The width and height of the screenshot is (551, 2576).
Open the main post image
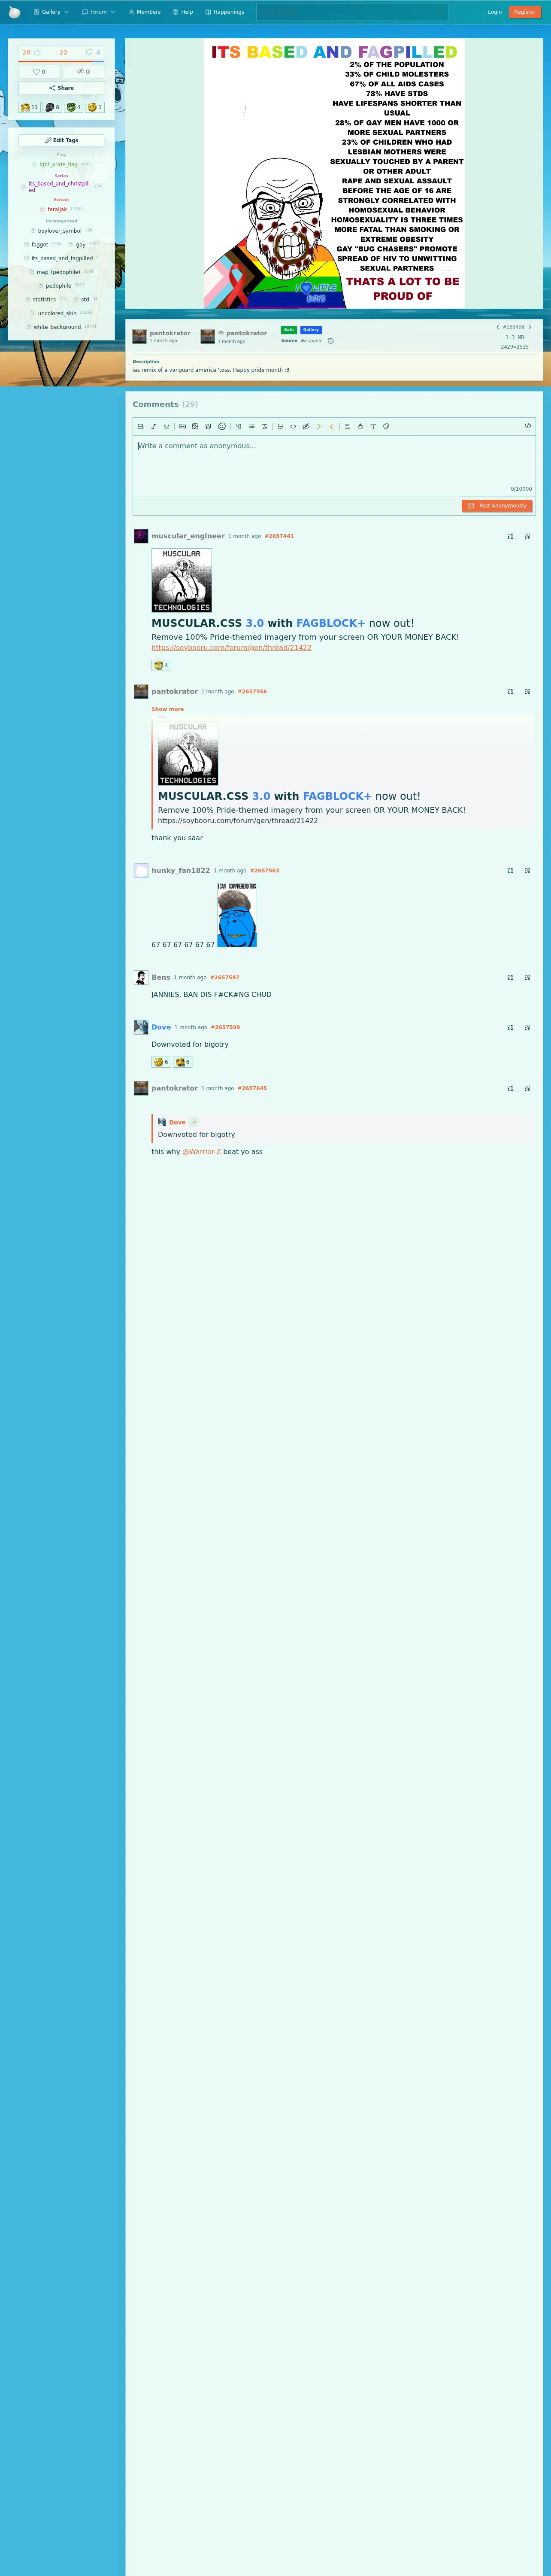click(x=334, y=174)
